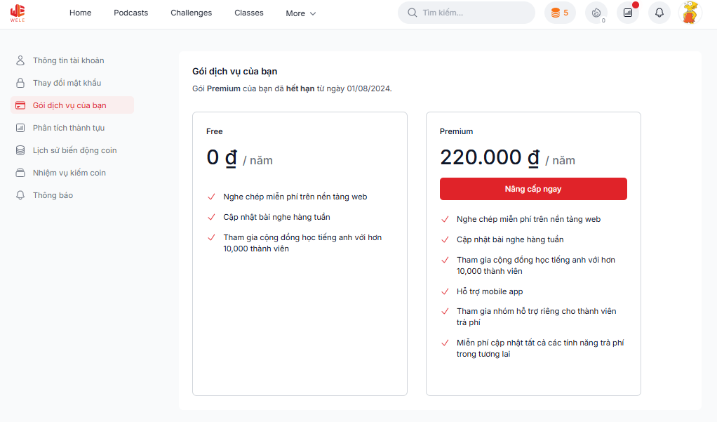
Task: Select Thay đổi mật khẩu option
Action: [67, 83]
